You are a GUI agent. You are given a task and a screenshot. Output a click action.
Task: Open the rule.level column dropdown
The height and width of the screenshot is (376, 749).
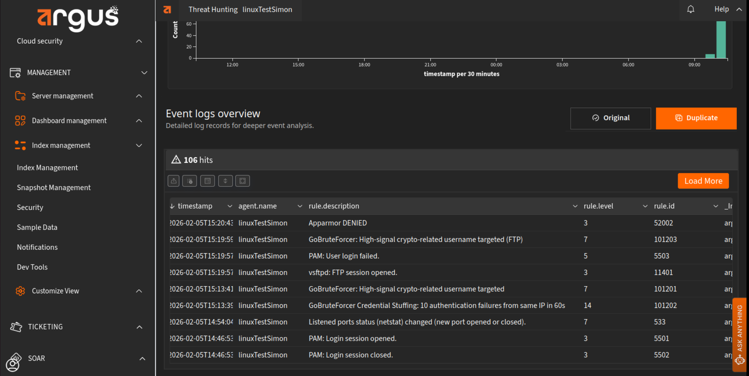tap(645, 206)
